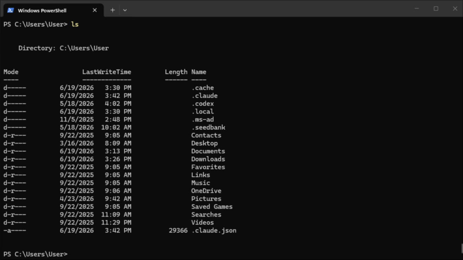Click the '-a----' mode value
This screenshot has height=260, width=463.
[15, 230]
